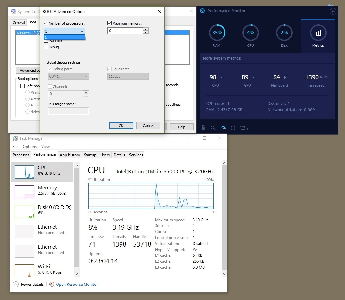The width and height of the screenshot is (345, 300).
Task: Toggle the PCI Lock checkbox
Action: (x=46, y=41)
